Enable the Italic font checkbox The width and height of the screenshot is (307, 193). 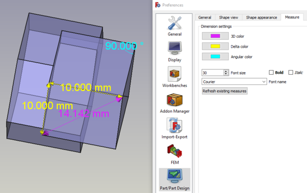click(291, 73)
